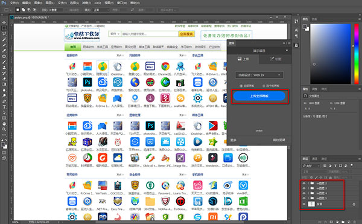
Task: Select the Zoom magnifier tool
Action: click(4, 129)
